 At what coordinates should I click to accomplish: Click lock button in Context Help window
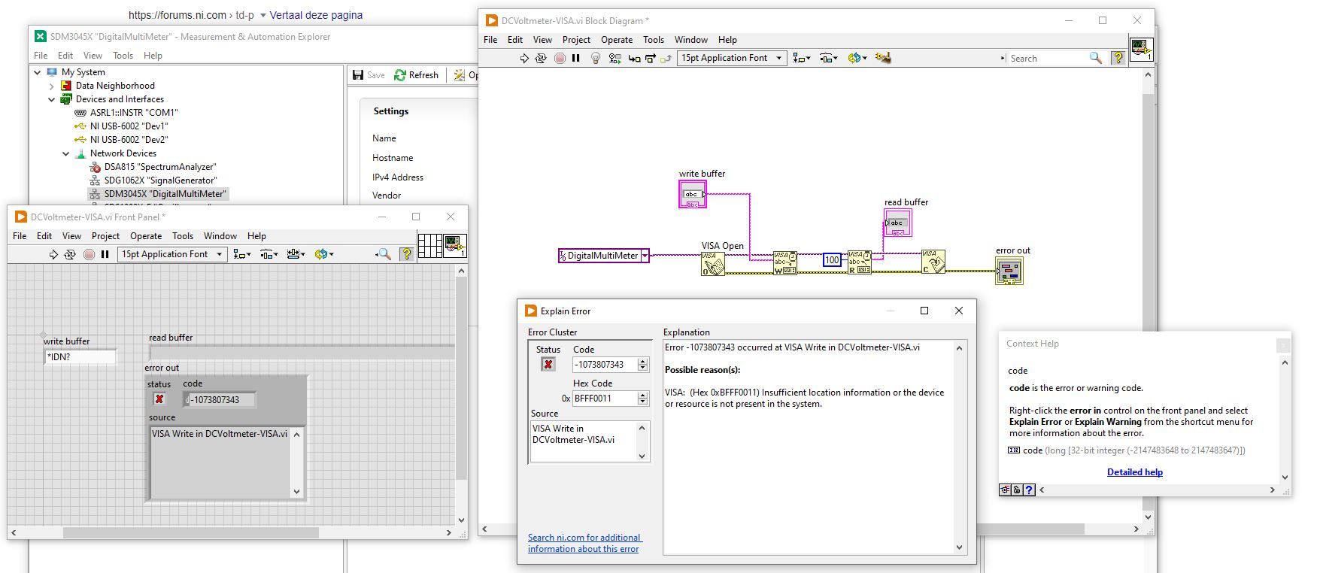coord(1017,490)
